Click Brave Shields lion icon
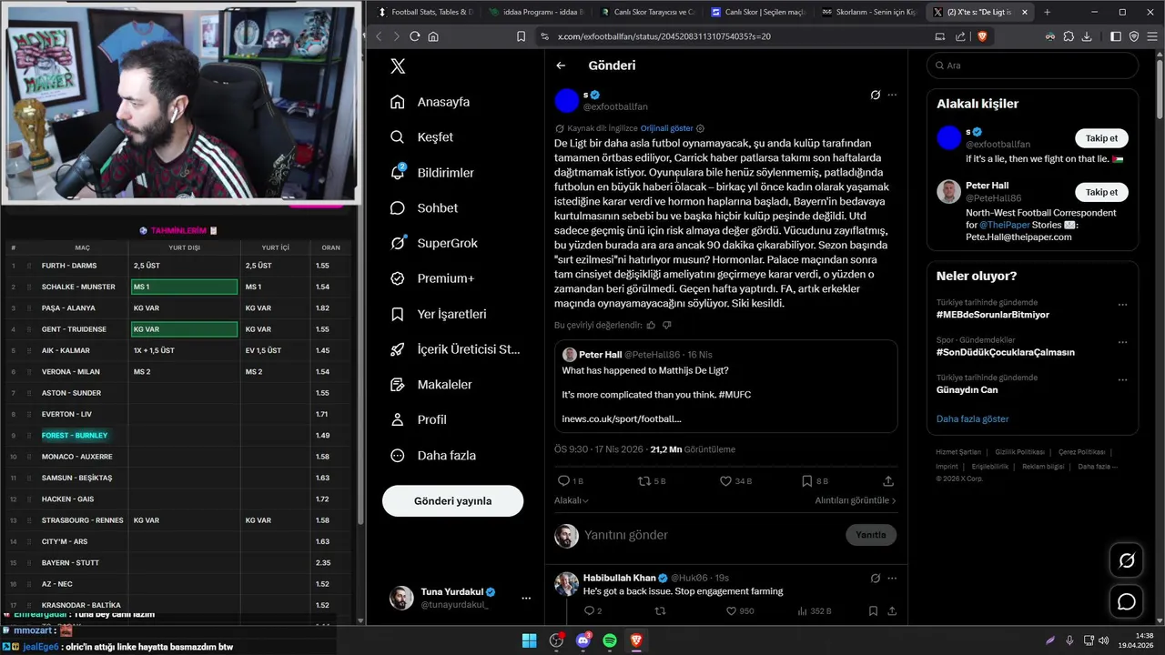The image size is (1165, 655). 983,36
